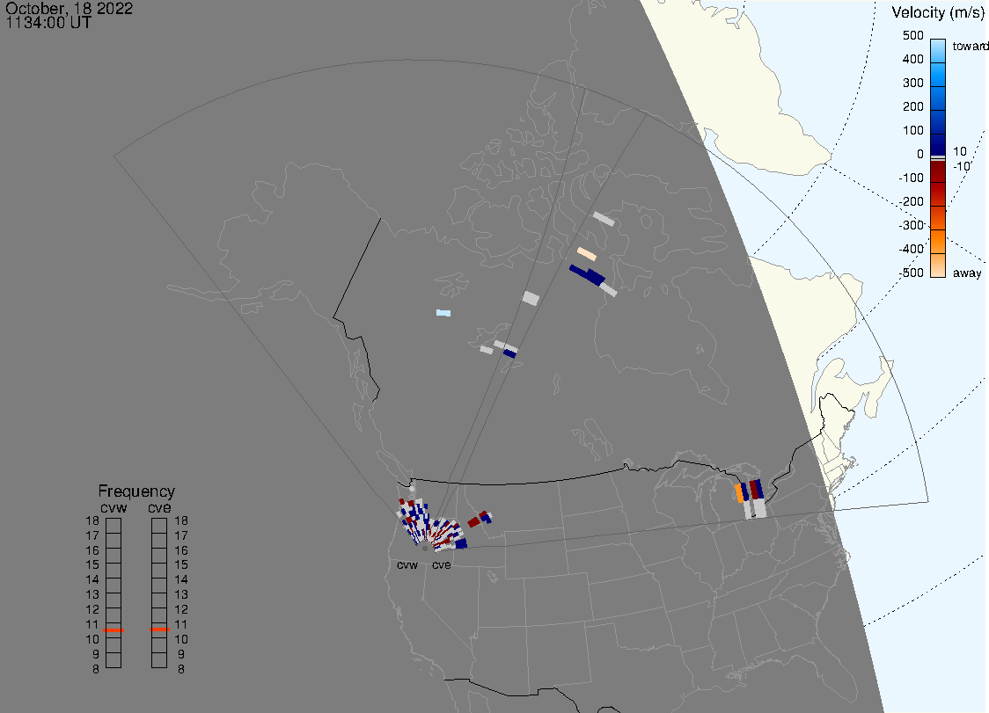This screenshot has height=713, width=989.
Task: Click the cvw radar station label on map
Action: click(x=407, y=565)
